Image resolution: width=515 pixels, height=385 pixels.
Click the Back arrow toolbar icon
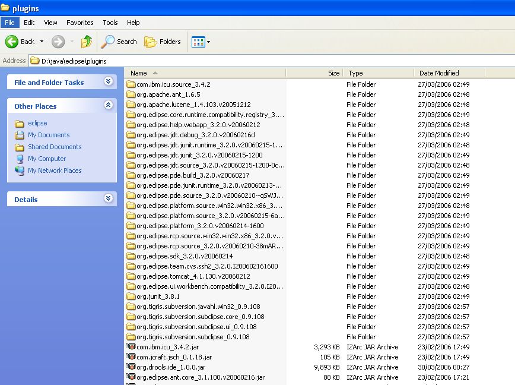coord(12,42)
